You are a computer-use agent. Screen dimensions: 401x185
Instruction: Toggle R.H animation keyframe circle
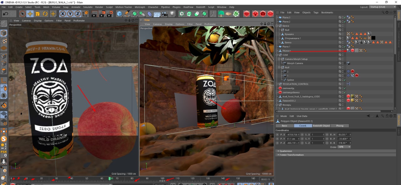(327, 135)
